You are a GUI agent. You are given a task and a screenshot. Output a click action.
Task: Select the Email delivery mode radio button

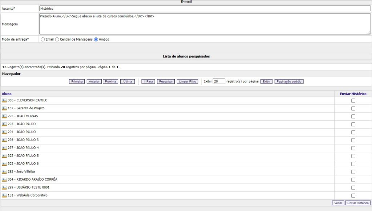[x=43, y=39]
